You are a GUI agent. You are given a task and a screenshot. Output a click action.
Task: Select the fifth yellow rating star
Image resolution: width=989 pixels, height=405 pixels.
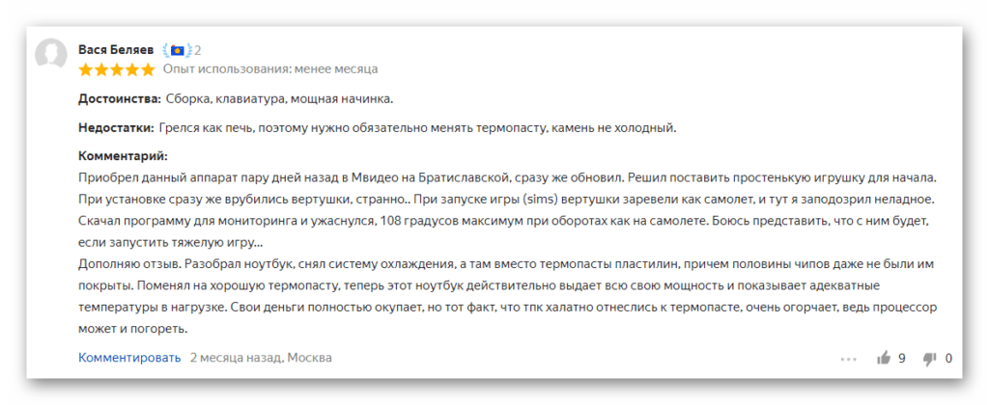coord(147,69)
